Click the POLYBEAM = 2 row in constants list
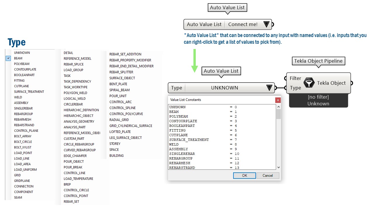374x210 pixels. pyautogui.click(x=222, y=116)
